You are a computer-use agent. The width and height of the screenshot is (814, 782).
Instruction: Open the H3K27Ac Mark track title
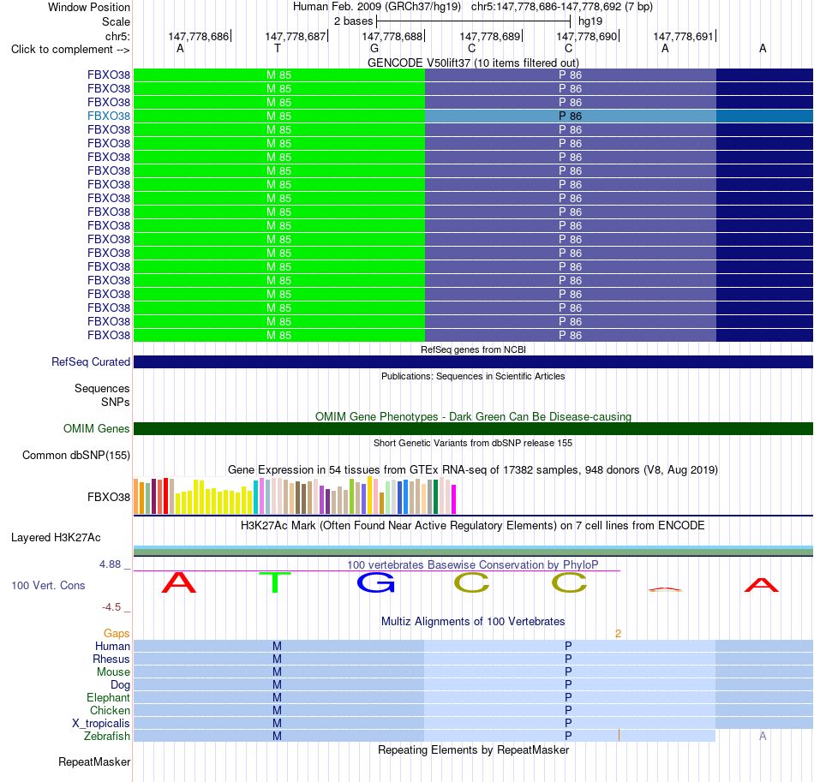473,525
